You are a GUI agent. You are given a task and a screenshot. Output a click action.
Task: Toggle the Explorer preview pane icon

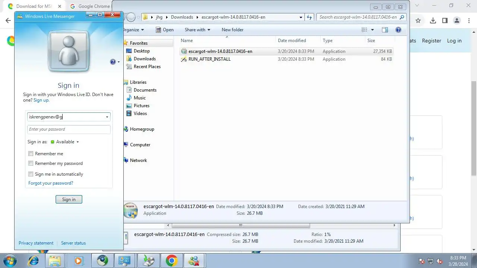point(385,30)
